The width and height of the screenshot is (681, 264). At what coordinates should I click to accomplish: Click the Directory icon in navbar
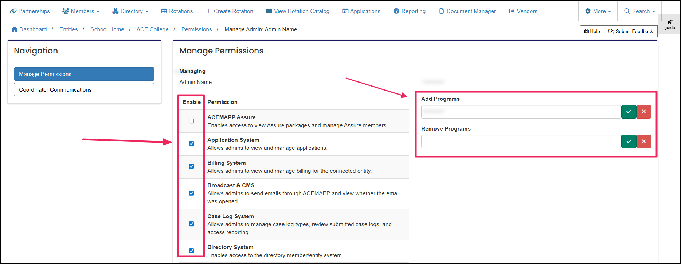115,11
